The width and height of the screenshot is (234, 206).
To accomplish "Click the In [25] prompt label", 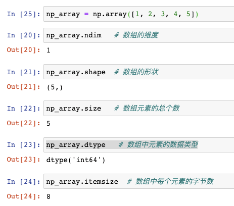I will (24, 14).
